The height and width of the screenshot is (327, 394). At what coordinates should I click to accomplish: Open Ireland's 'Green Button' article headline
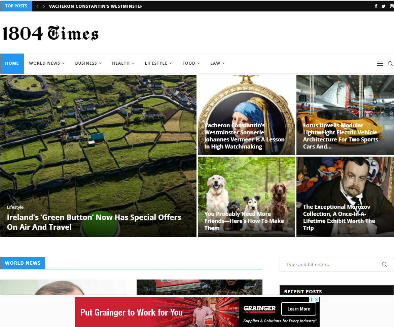click(94, 222)
